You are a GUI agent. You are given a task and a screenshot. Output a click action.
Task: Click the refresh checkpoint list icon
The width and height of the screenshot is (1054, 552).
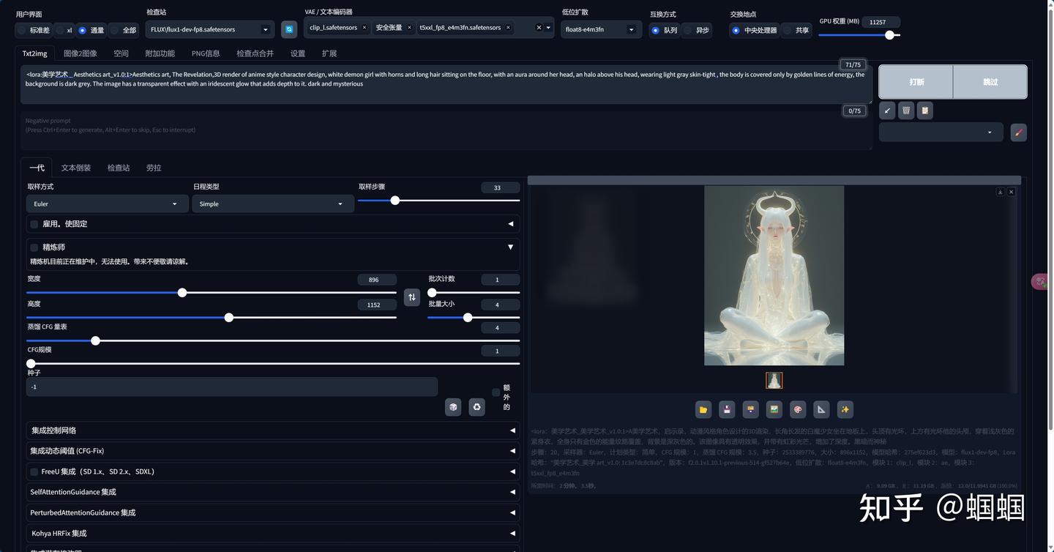coord(289,29)
